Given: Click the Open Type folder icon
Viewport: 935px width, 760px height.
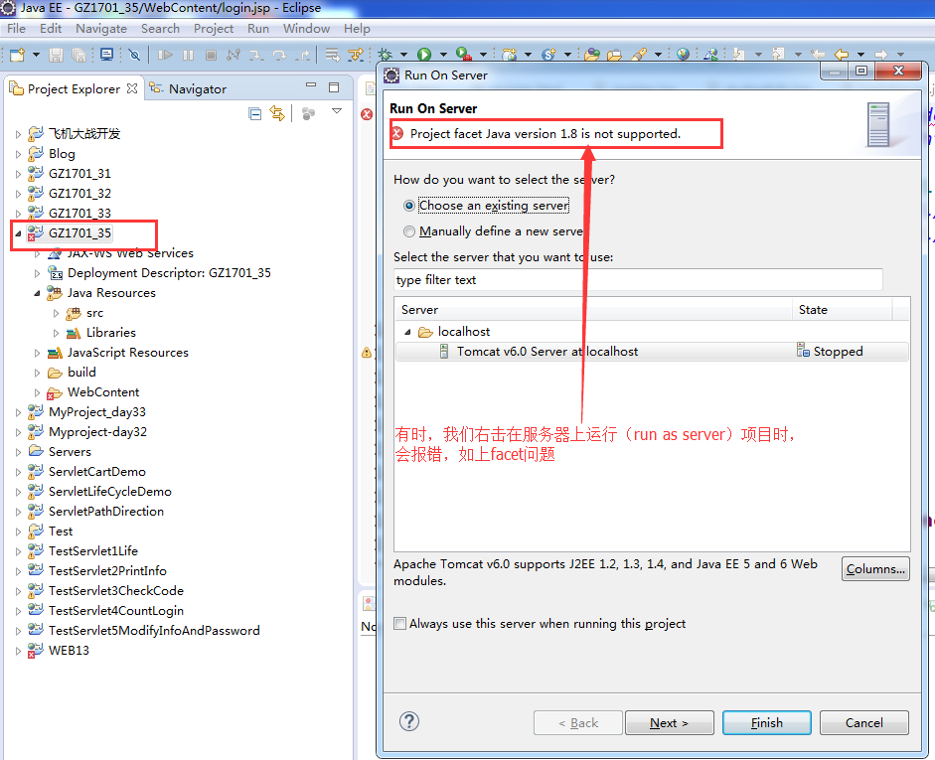Looking at the screenshot, I should coord(592,55).
